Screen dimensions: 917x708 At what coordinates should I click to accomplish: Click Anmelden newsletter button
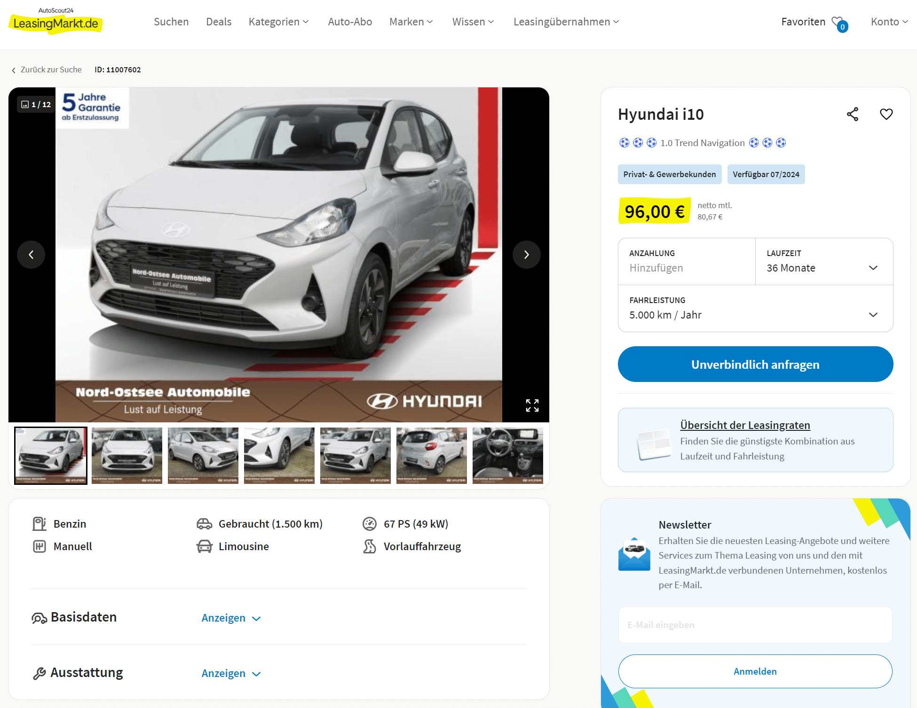755,671
